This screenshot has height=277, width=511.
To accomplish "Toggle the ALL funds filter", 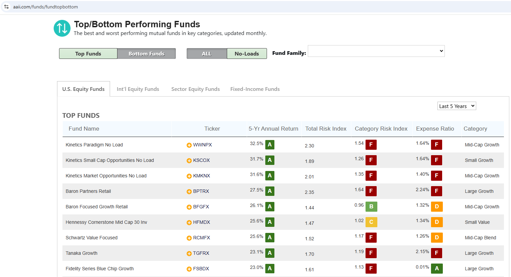I will (x=207, y=54).
